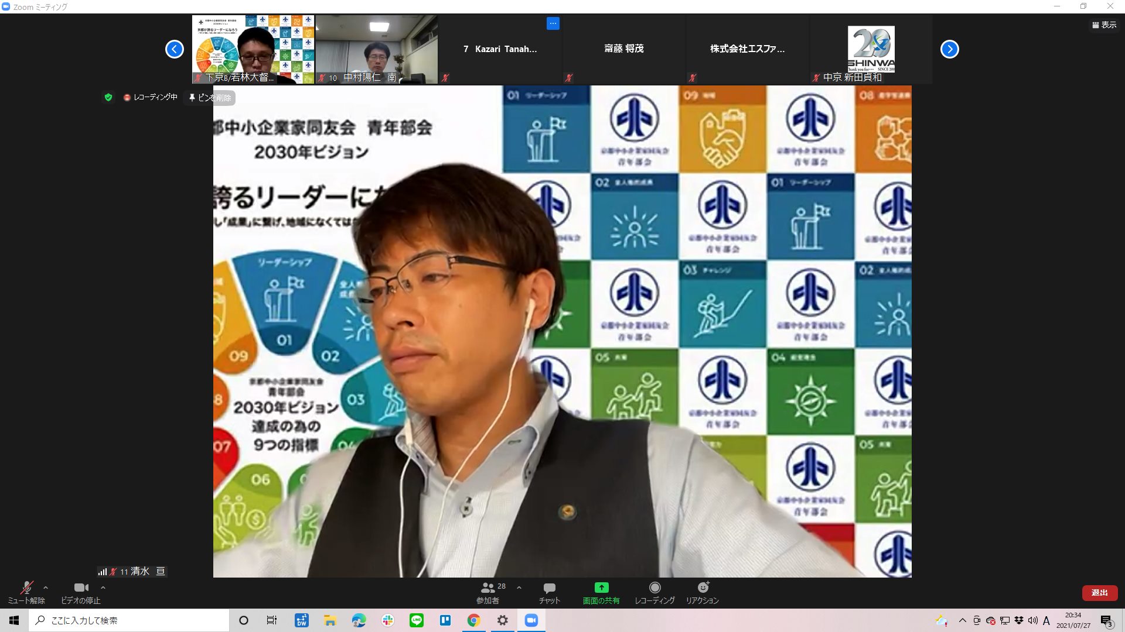Viewport: 1125px width, 632px height.
Task: Open File Explorer from taskbar
Action: [330, 620]
